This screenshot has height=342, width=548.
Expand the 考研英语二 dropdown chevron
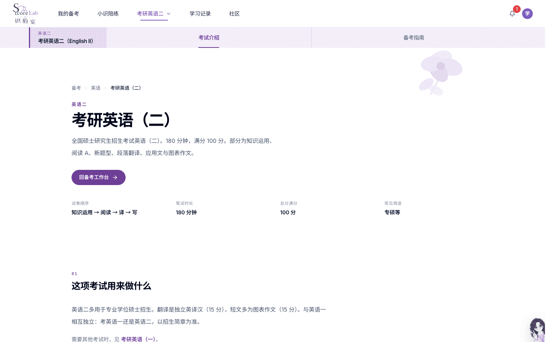[169, 14]
